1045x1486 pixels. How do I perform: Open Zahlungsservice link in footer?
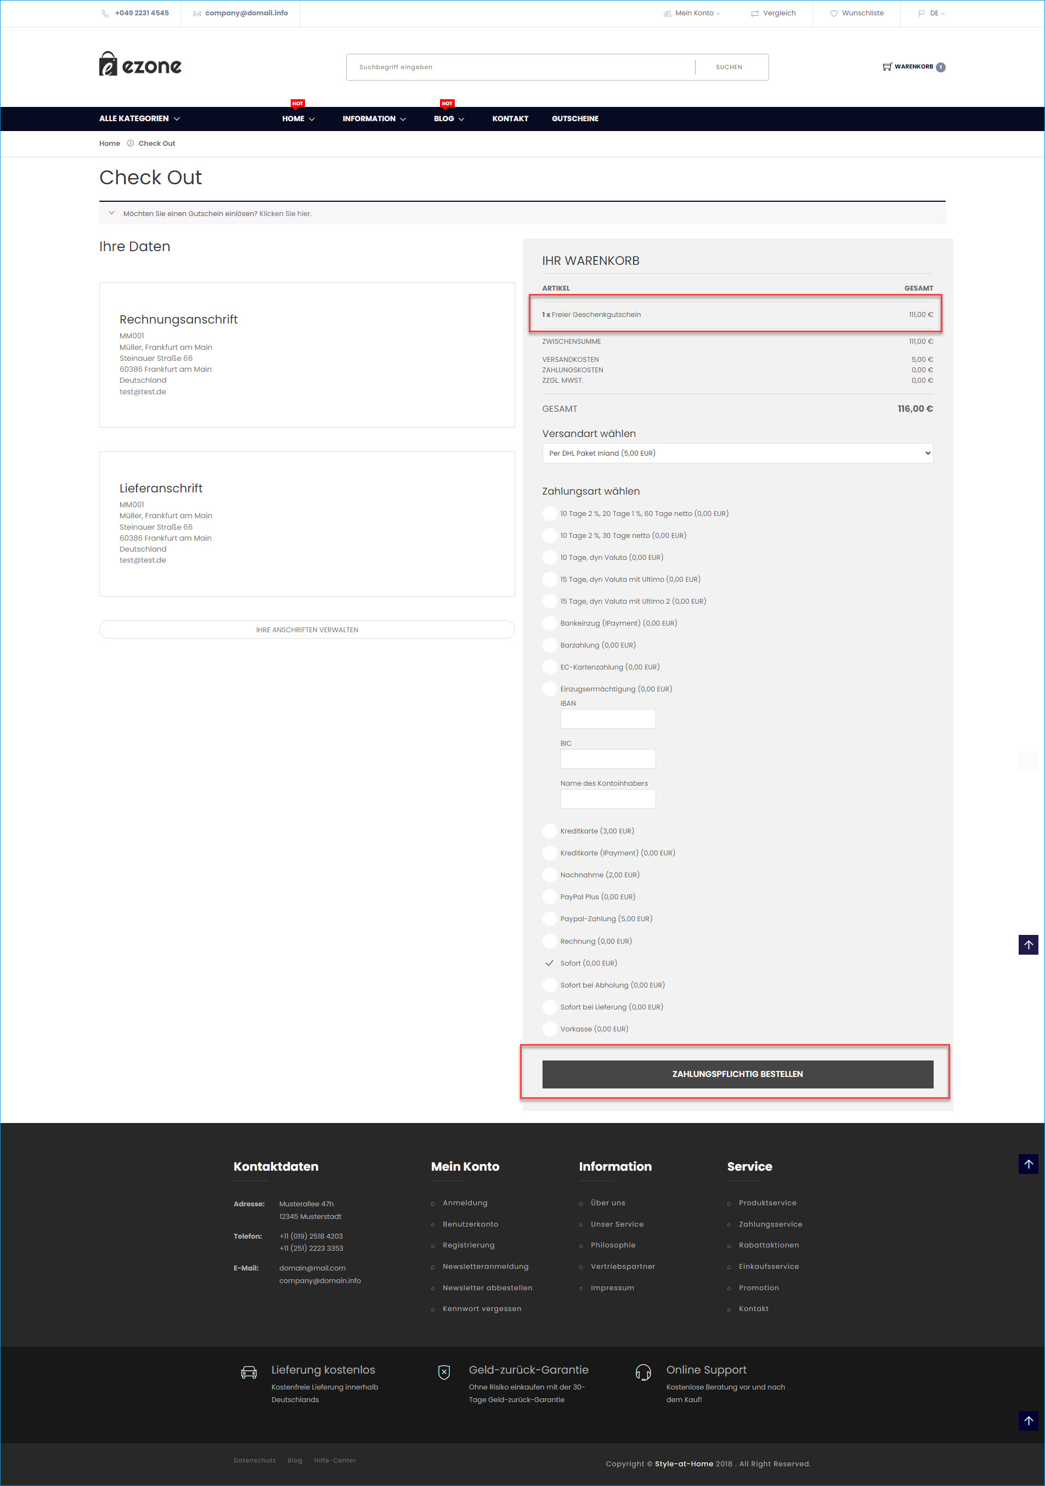point(771,1224)
